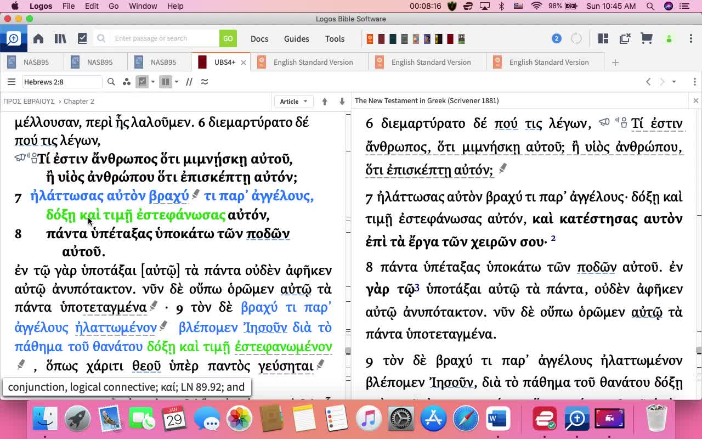Open the Window menu in menu bar
This screenshot has width=702, height=439.
pos(143,6)
